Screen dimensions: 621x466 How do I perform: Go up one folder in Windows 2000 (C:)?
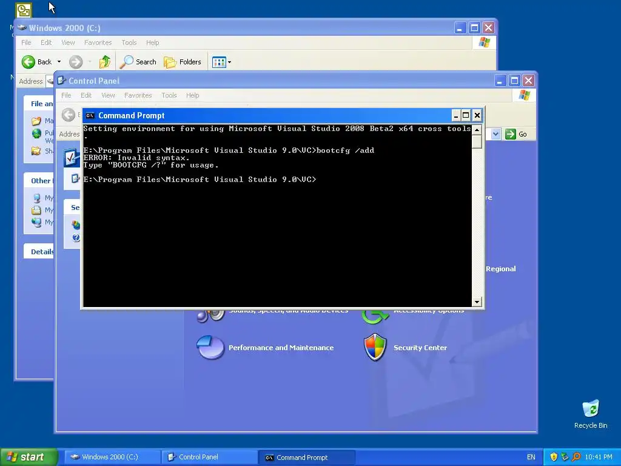pos(105,62)
